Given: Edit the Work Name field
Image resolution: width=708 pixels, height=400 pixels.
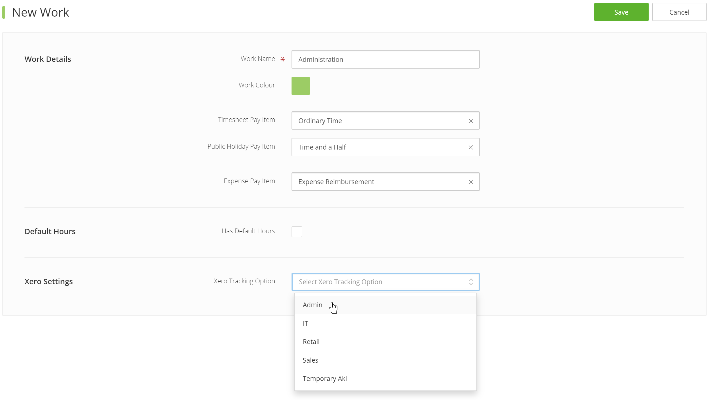Looking at the screenshot, I should pos(385,59).
